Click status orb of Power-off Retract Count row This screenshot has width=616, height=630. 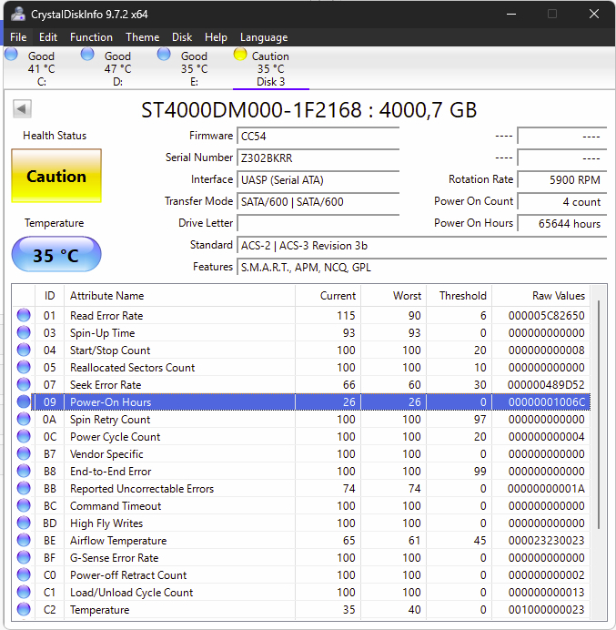24,574
